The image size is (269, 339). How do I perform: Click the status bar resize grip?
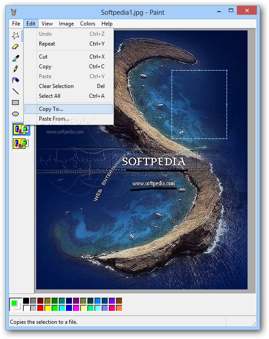tap(254, 324)
